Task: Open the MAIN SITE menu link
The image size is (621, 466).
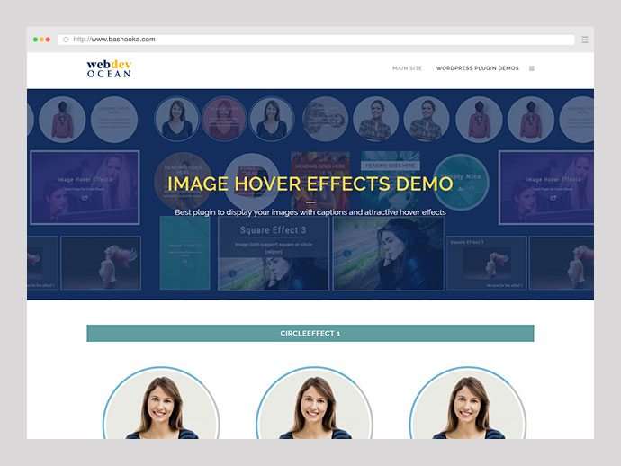Action: [x=407, y=68]
